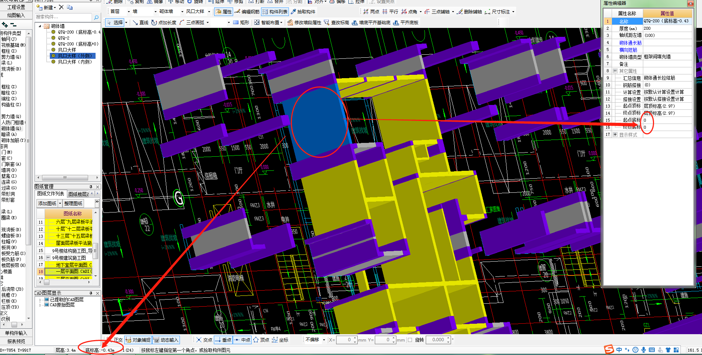Viewport: 702px width, 355px height.
Task: Toggle 正交 orthogonal mode
Action: [x=118, y=340]
